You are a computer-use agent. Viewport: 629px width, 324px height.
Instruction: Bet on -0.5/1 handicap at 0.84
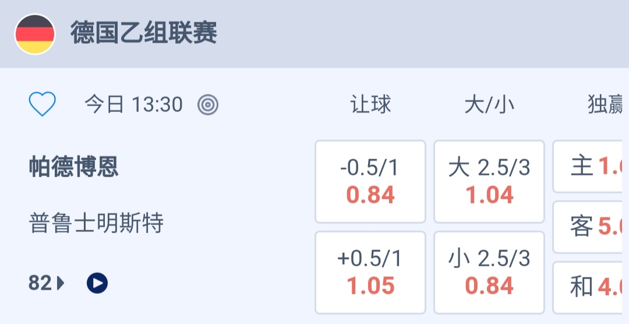(370, 182)
